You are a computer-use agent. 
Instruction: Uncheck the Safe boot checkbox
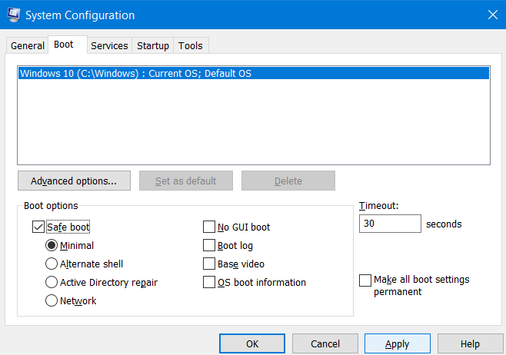click(x=38, y=227)
